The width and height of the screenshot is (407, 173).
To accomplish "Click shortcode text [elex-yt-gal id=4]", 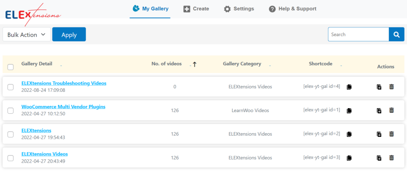I will [322, 86].
